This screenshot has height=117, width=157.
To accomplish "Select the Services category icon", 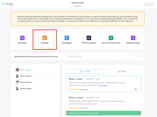I will [22, 38].
